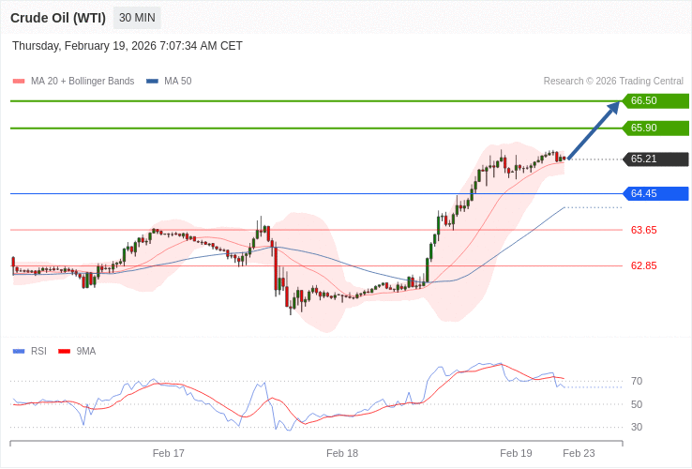692x469 pixels.
Task: Toggle the MA 50 legend label
Action: tap(177, 81)
